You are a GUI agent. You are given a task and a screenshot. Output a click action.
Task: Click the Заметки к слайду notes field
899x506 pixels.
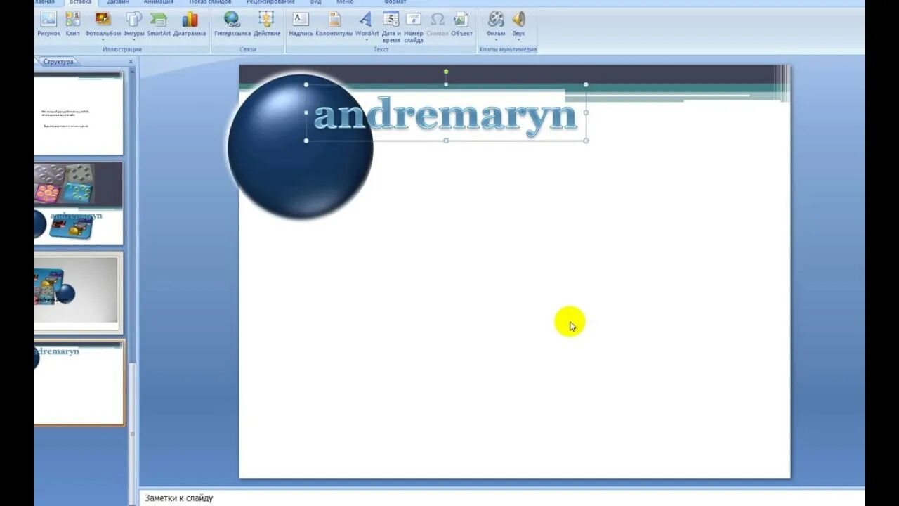[x=502, y=498]
